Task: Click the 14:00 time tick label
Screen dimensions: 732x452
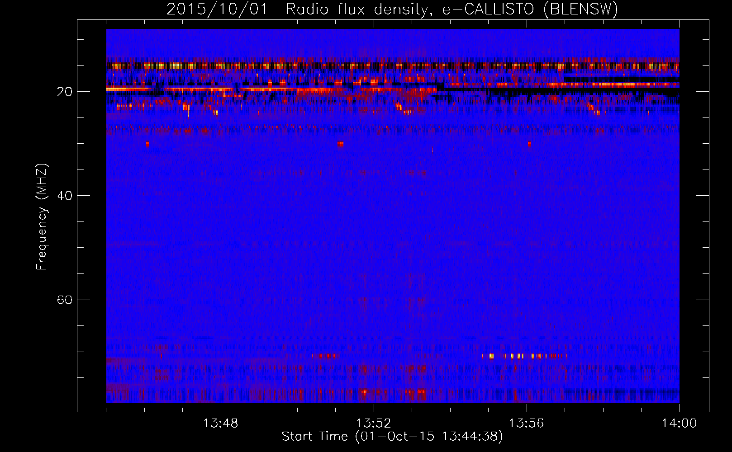Action: pos(679,424)
